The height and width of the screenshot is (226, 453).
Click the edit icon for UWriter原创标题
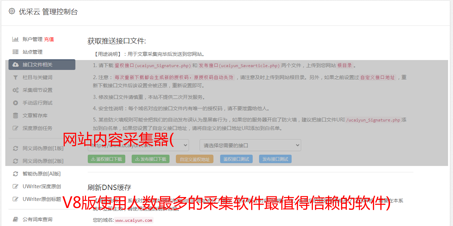16,199
